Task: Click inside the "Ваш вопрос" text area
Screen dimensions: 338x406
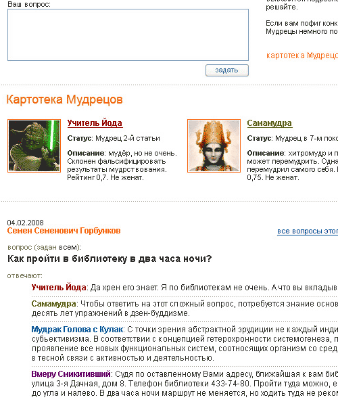Action: [x=128, y=35]
